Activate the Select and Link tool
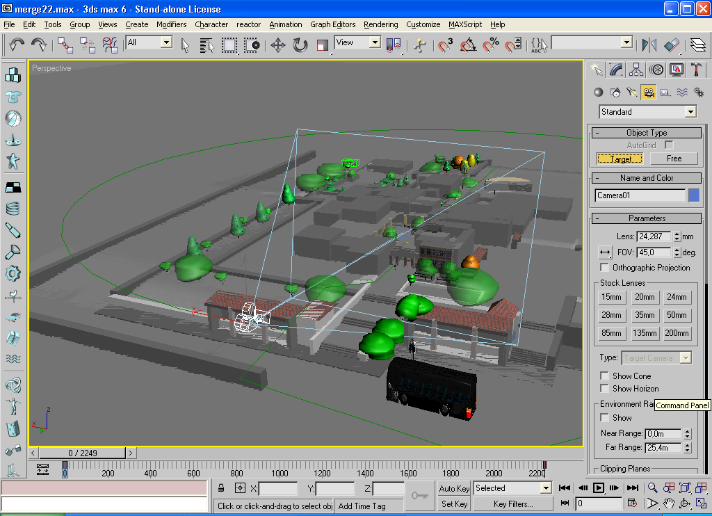This screenshot has width=712, height=516. coord(65,45)
